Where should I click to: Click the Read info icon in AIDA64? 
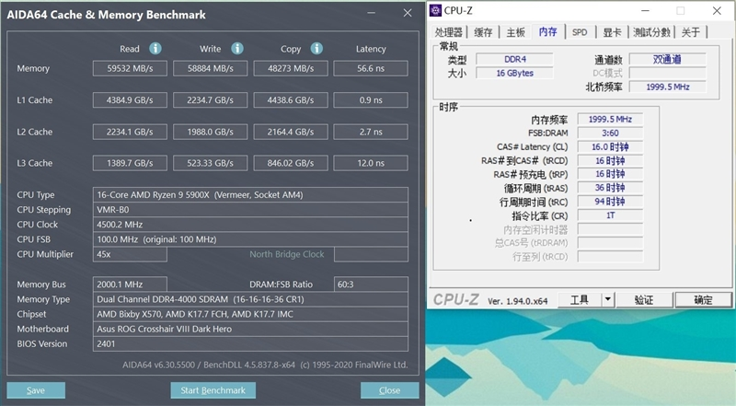[155, 49]
